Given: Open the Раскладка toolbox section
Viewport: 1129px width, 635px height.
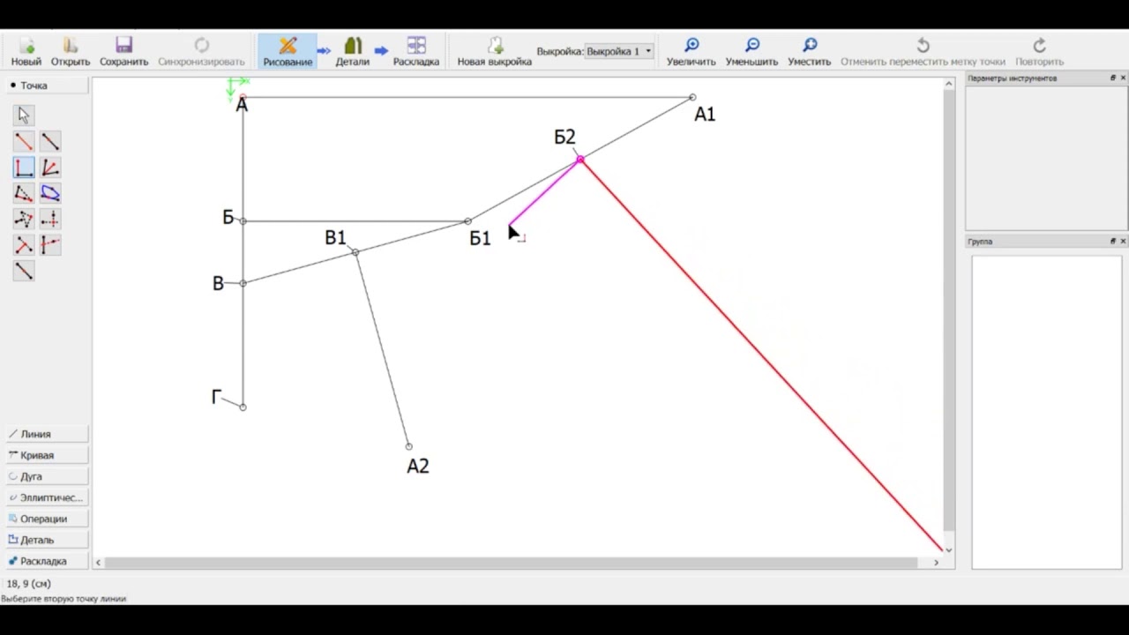Looking at the screenshot, I should (x=46, y=561).
